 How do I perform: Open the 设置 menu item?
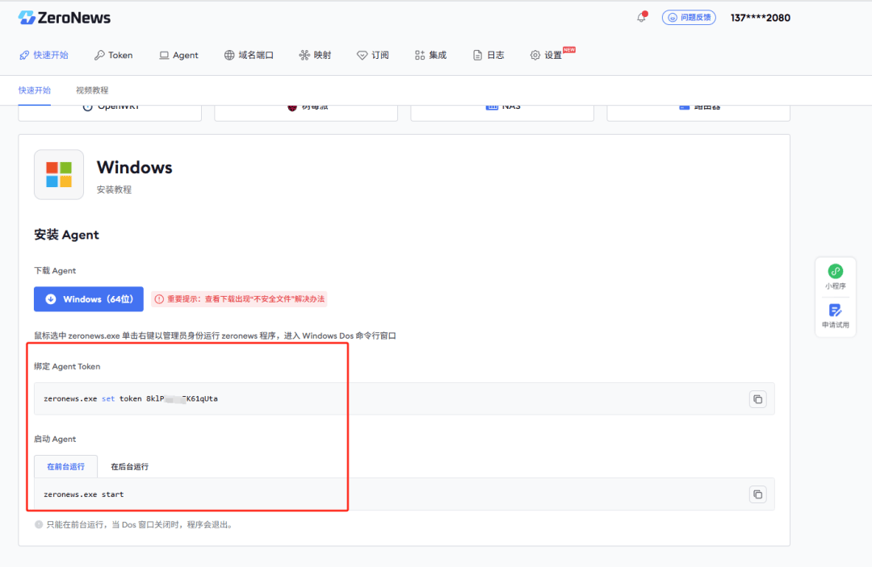pyautogui.click(x=546, y=55)
